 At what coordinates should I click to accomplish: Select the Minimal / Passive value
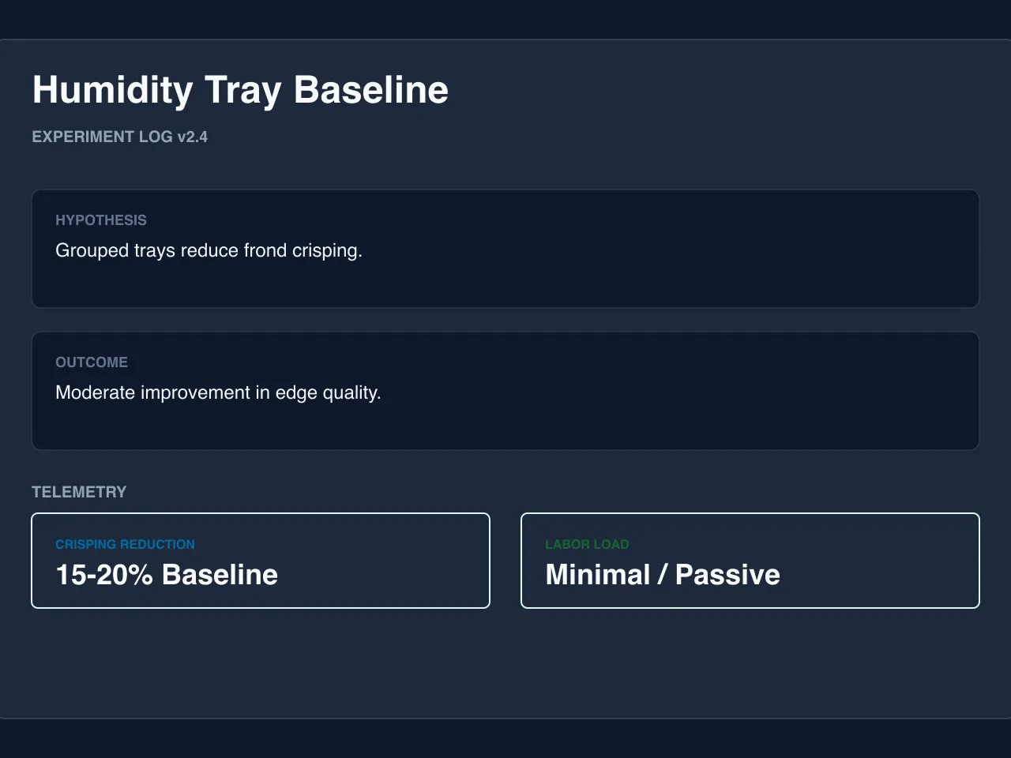[x=663, y=574]
